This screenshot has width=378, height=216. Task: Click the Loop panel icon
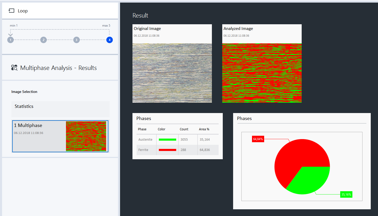(x=11, y=11)
